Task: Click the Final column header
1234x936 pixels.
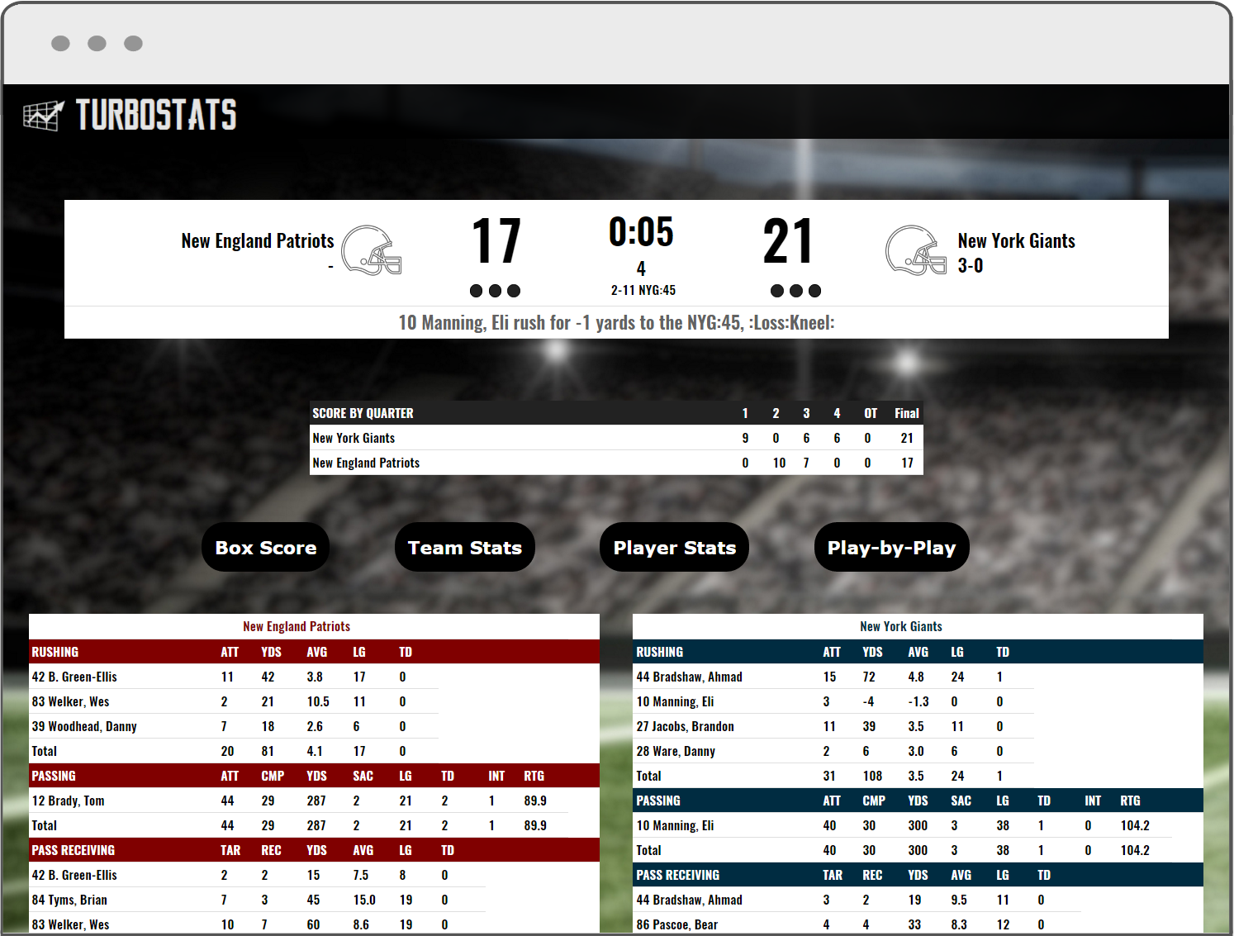Action: (907, 413)
